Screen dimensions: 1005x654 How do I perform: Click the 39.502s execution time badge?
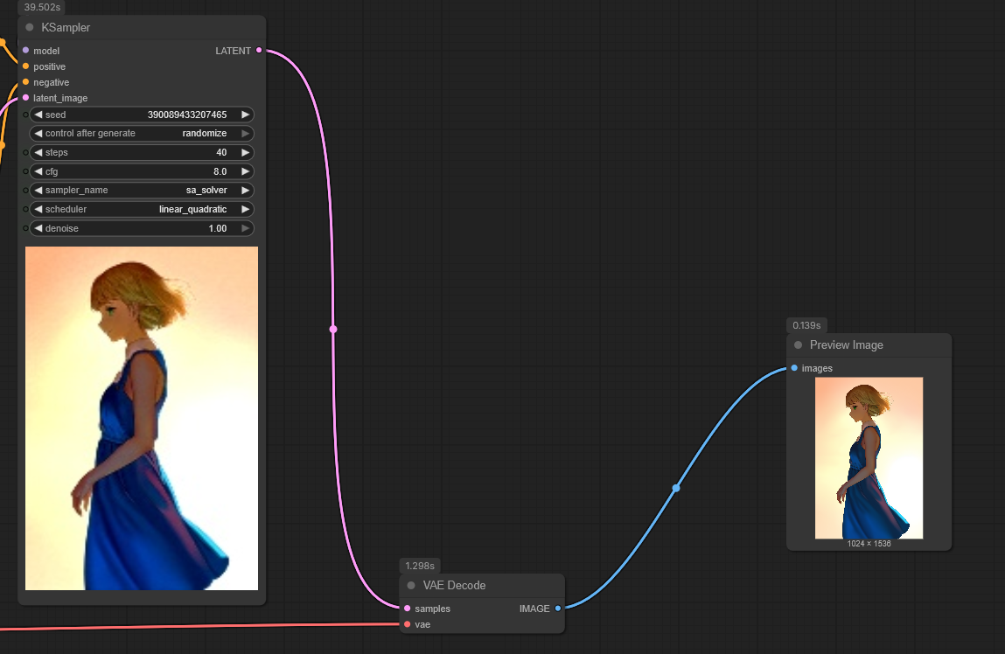click(42, 7)
